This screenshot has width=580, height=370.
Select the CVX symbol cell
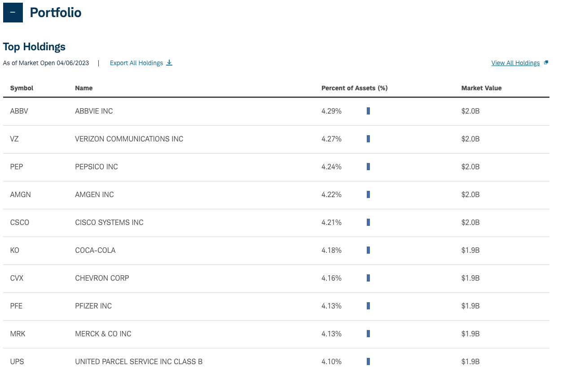(x=17, y=278)
